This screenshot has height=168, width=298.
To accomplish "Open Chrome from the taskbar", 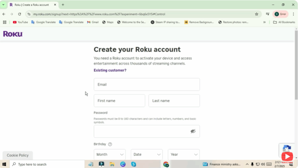I will 166,164.
